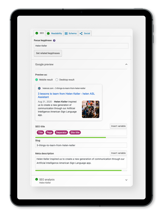Click the Slug input field
Viewport: 164px width, 213px height.
click(81, 145)
